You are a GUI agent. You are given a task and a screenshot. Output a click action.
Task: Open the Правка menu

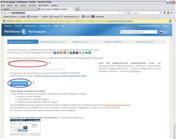pos(10,5)
